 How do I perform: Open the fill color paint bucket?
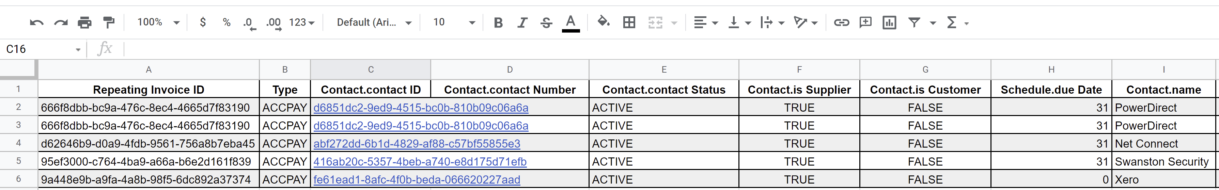pyautogui.click(x=603, y=21)
